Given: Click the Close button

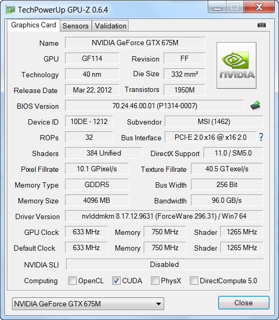Looking at the screenshot, I should (x=244, y=303).
